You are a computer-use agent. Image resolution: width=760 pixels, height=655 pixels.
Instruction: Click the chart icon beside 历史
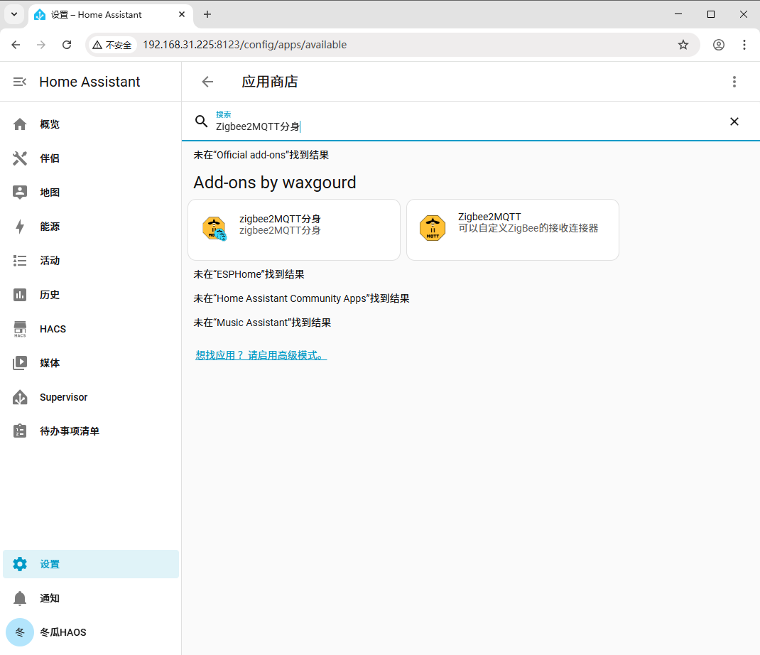(20, 295)
